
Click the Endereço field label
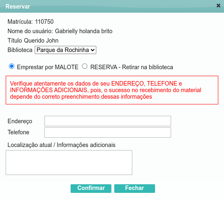click(20, 121)
